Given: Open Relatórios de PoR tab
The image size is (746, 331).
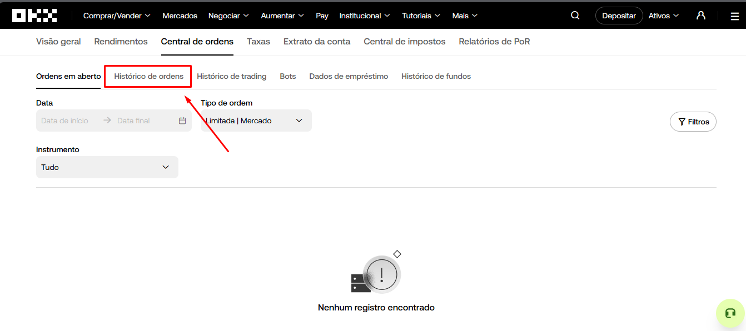Looking at the screenshot, I should coord(495,42).
